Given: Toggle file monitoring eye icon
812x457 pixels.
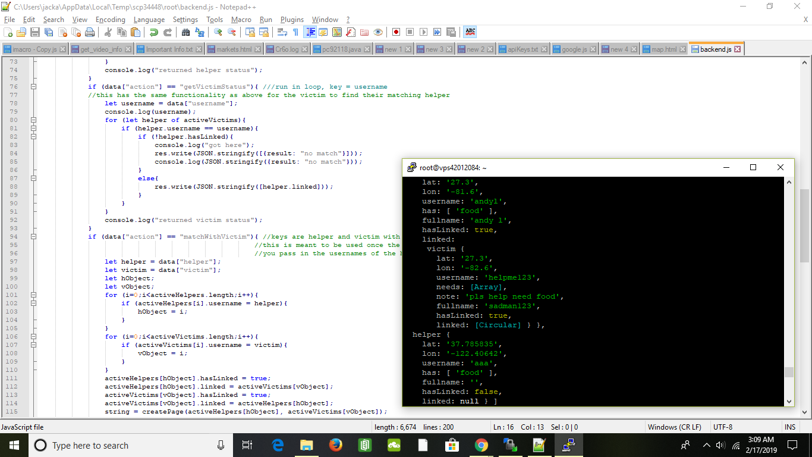Looking at the screenshot, I should click(x=378, y=32).
